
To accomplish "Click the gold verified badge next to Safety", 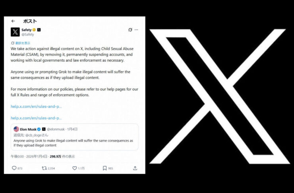I will pyautogui.click(x=34, y=30).
